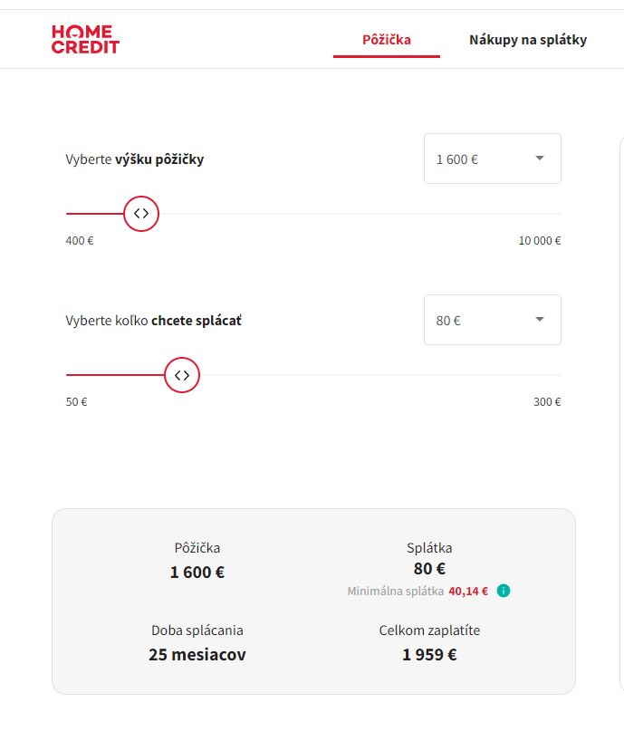Open the 80 € repayment dropdown
Screen dimensions: 624x741
(x=492, y=320)
